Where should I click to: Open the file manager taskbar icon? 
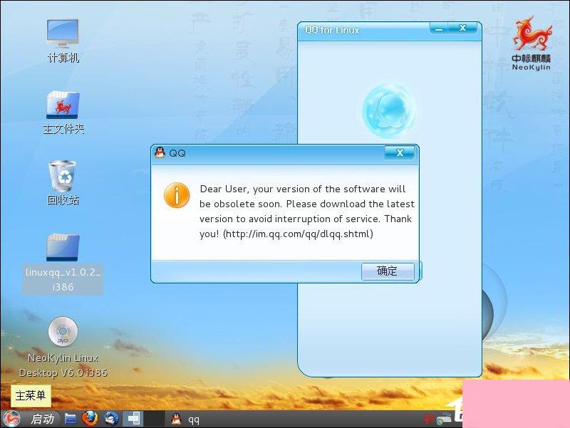71,419
